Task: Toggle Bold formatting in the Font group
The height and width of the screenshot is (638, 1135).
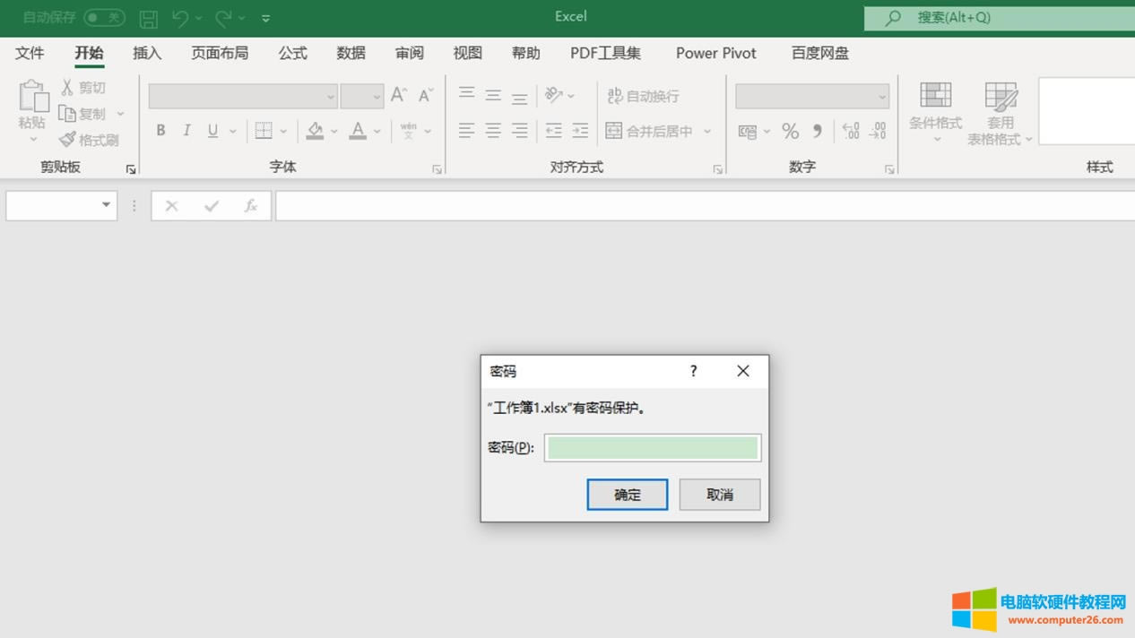Action: coord(160,131)
